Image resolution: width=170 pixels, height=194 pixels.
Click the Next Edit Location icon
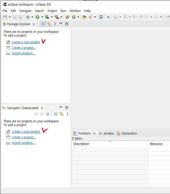[x=140, y=17]
